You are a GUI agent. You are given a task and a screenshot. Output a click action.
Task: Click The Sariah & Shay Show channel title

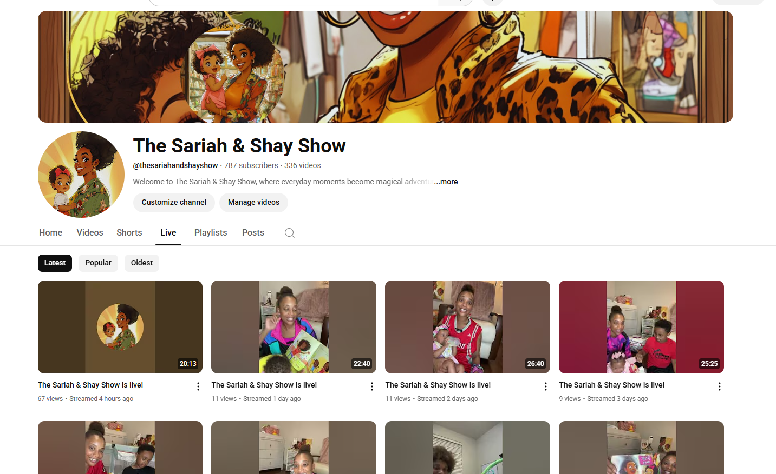(239, 146)
